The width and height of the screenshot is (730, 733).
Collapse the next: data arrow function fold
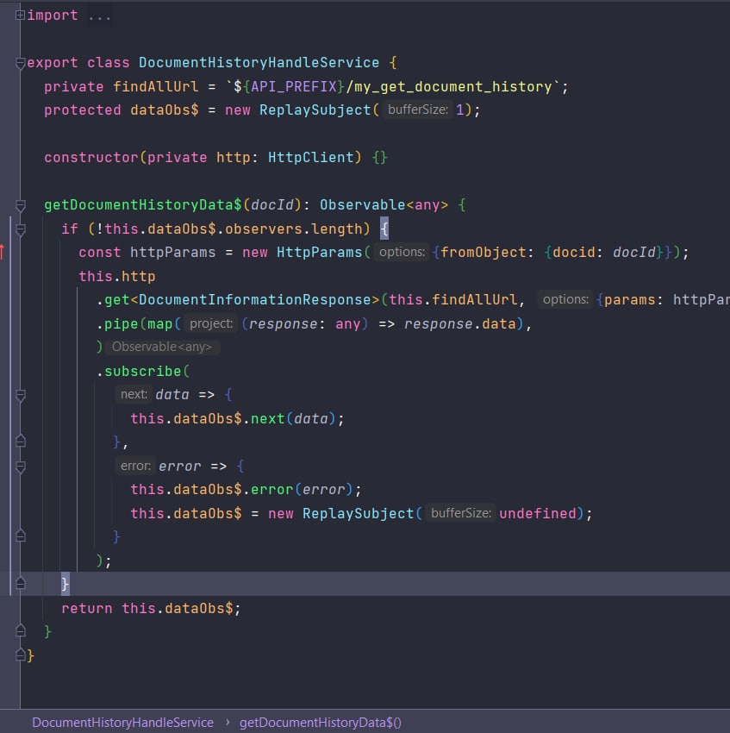point(20,396)
